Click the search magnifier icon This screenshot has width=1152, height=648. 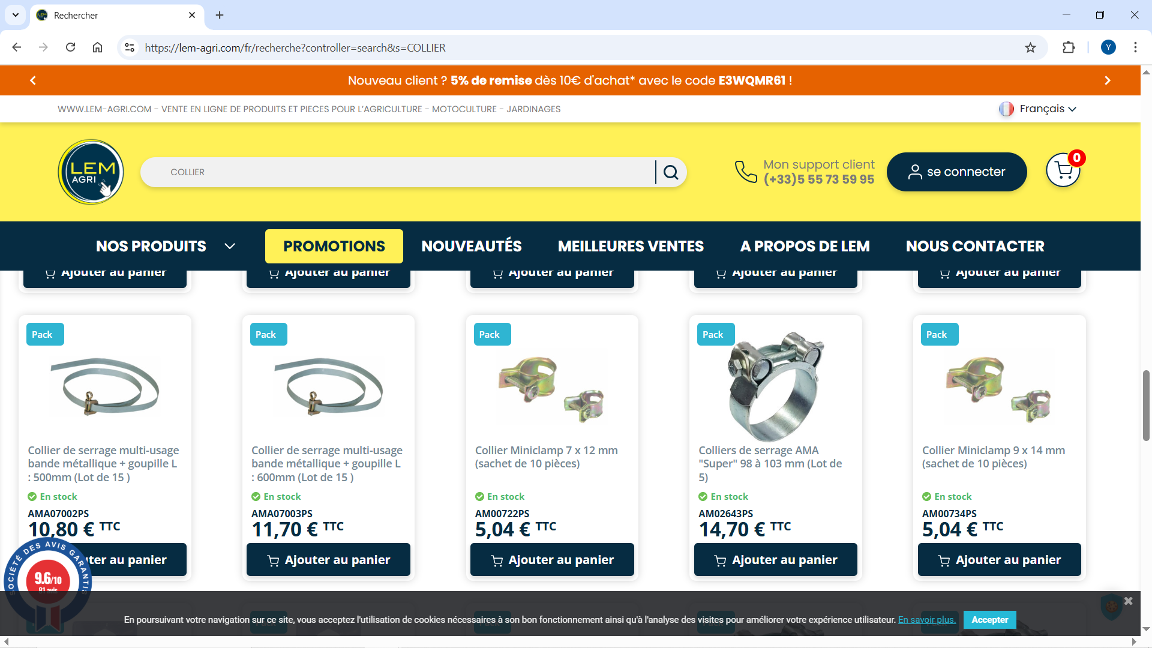tap(671, 173)
